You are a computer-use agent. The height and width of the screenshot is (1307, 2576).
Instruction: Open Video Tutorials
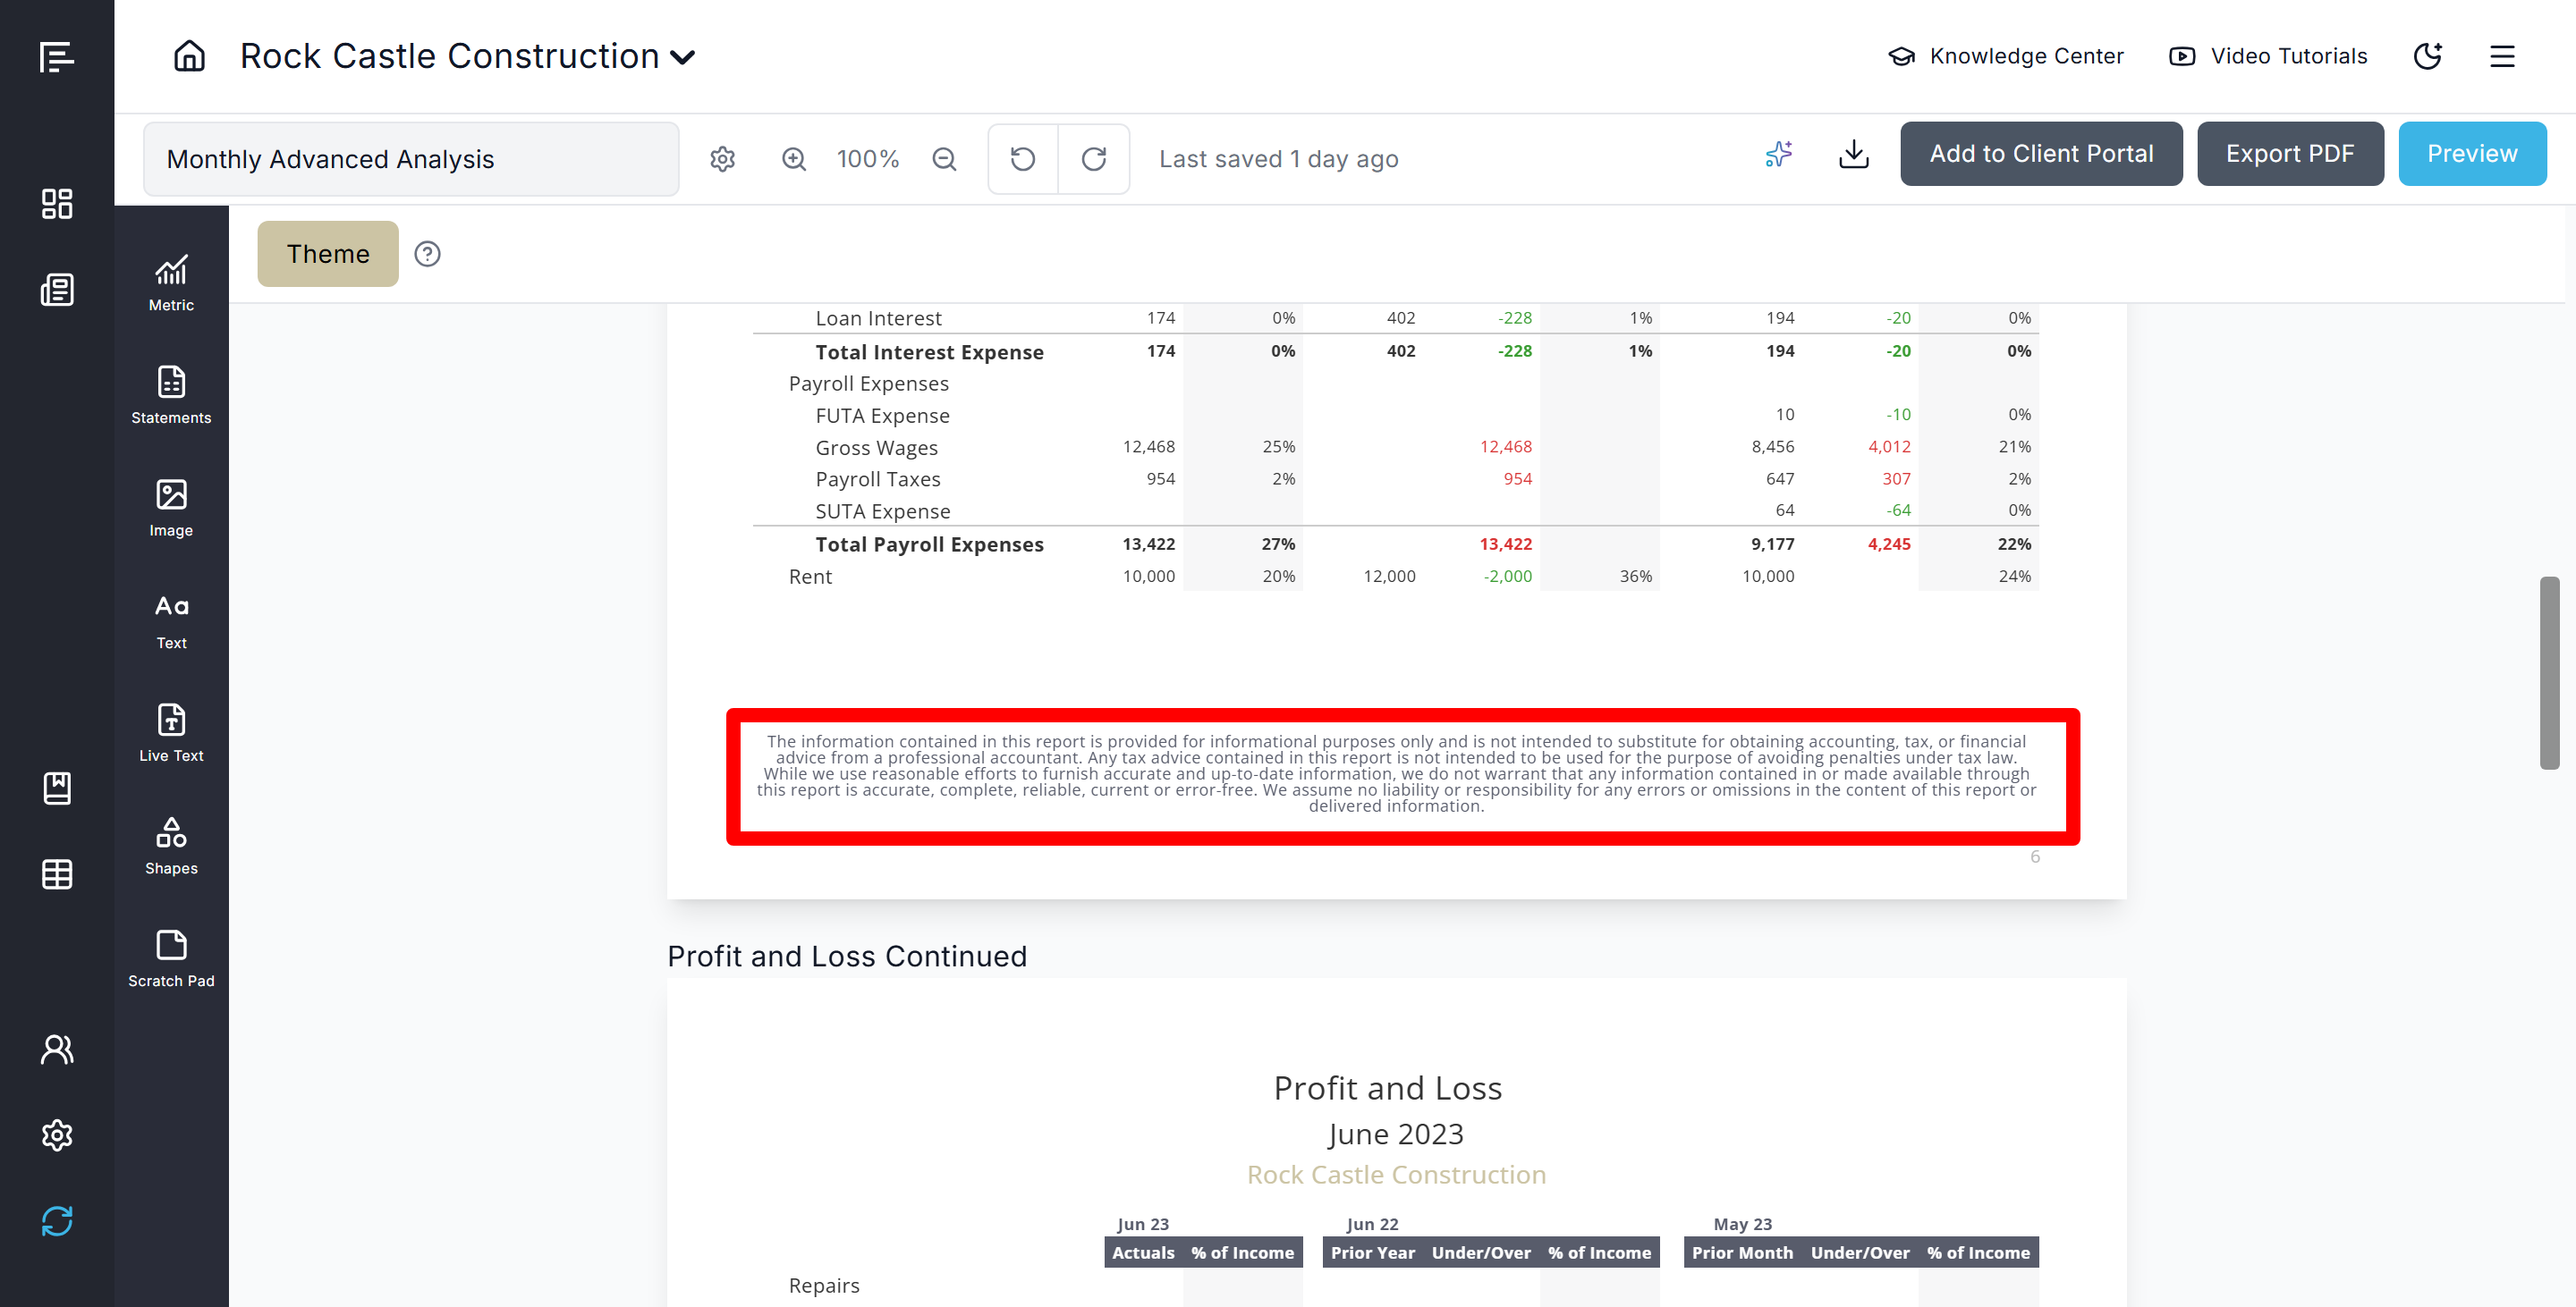(2268, 56)
